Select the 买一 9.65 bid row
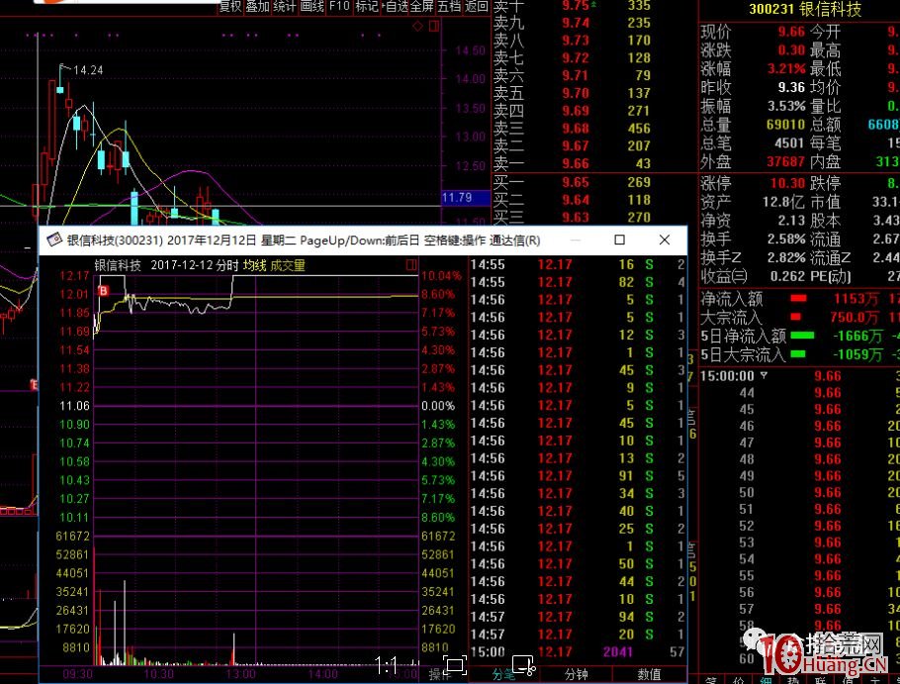This screenshot has width=900, height=684. pos(594,182)
